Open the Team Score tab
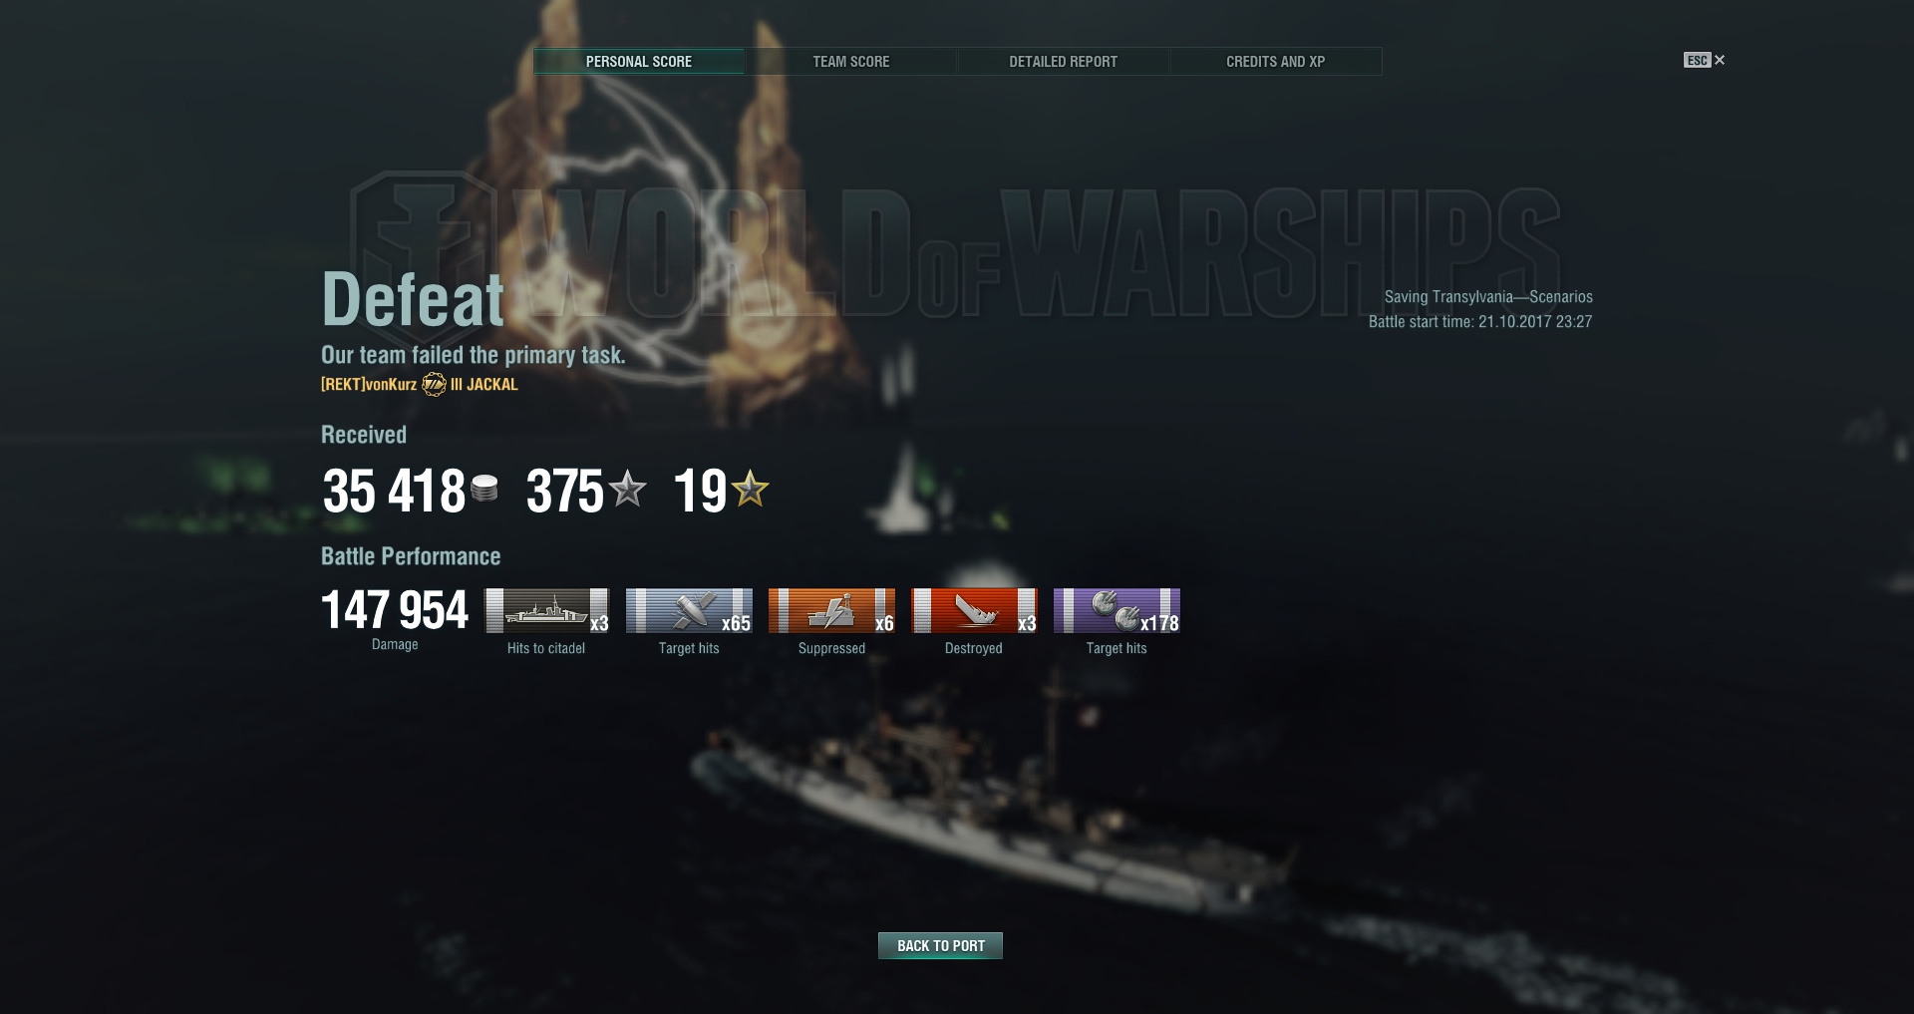This screenshot has width=1914, height=1014. pyautogui.click(x=850, y=61)
